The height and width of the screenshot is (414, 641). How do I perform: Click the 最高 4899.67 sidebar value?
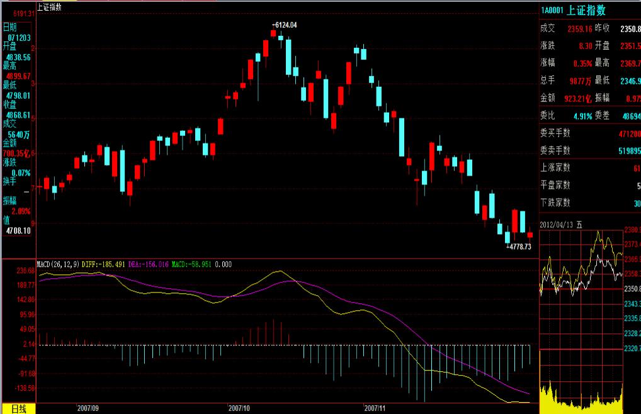[x=18, y=76]
